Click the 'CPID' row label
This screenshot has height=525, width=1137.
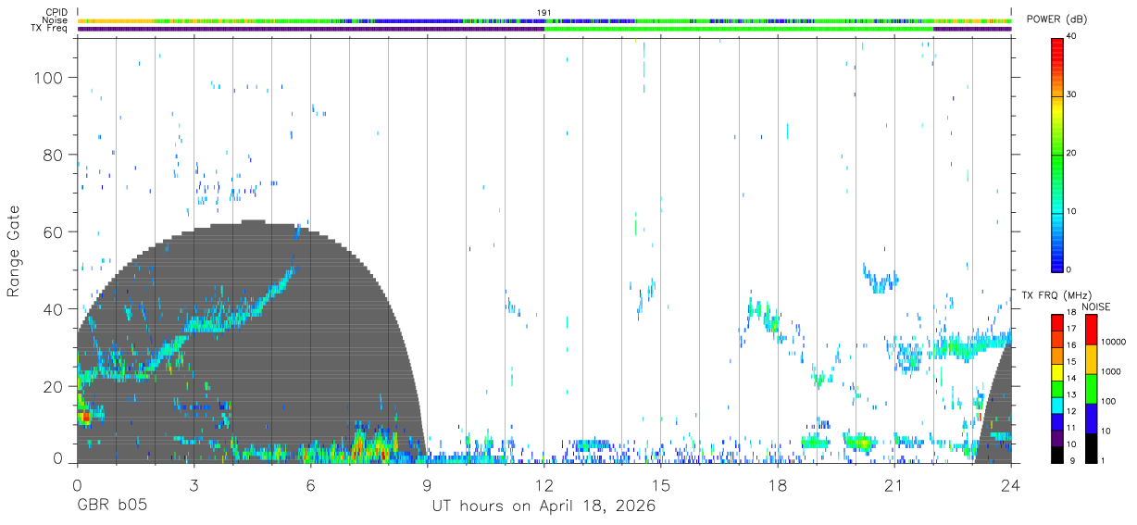pos(56,12)
